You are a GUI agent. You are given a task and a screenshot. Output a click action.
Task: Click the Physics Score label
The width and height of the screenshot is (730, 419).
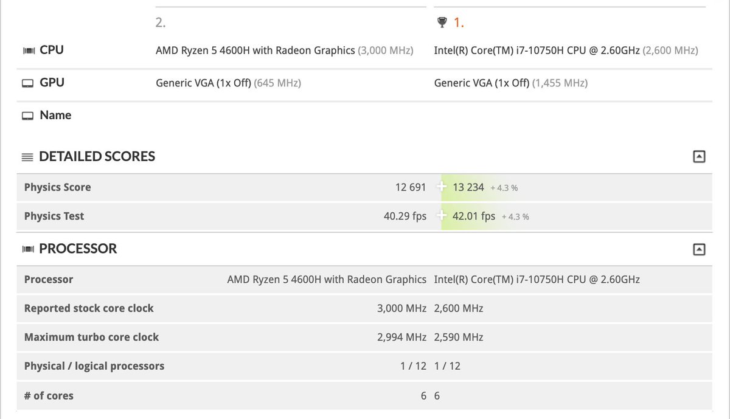(57, 187)
